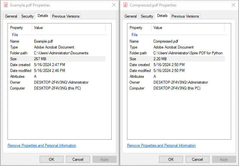Click the PDF icon in Compressed.pdf title bar
Screen dimensions: 239x166
tap(125, 5)
